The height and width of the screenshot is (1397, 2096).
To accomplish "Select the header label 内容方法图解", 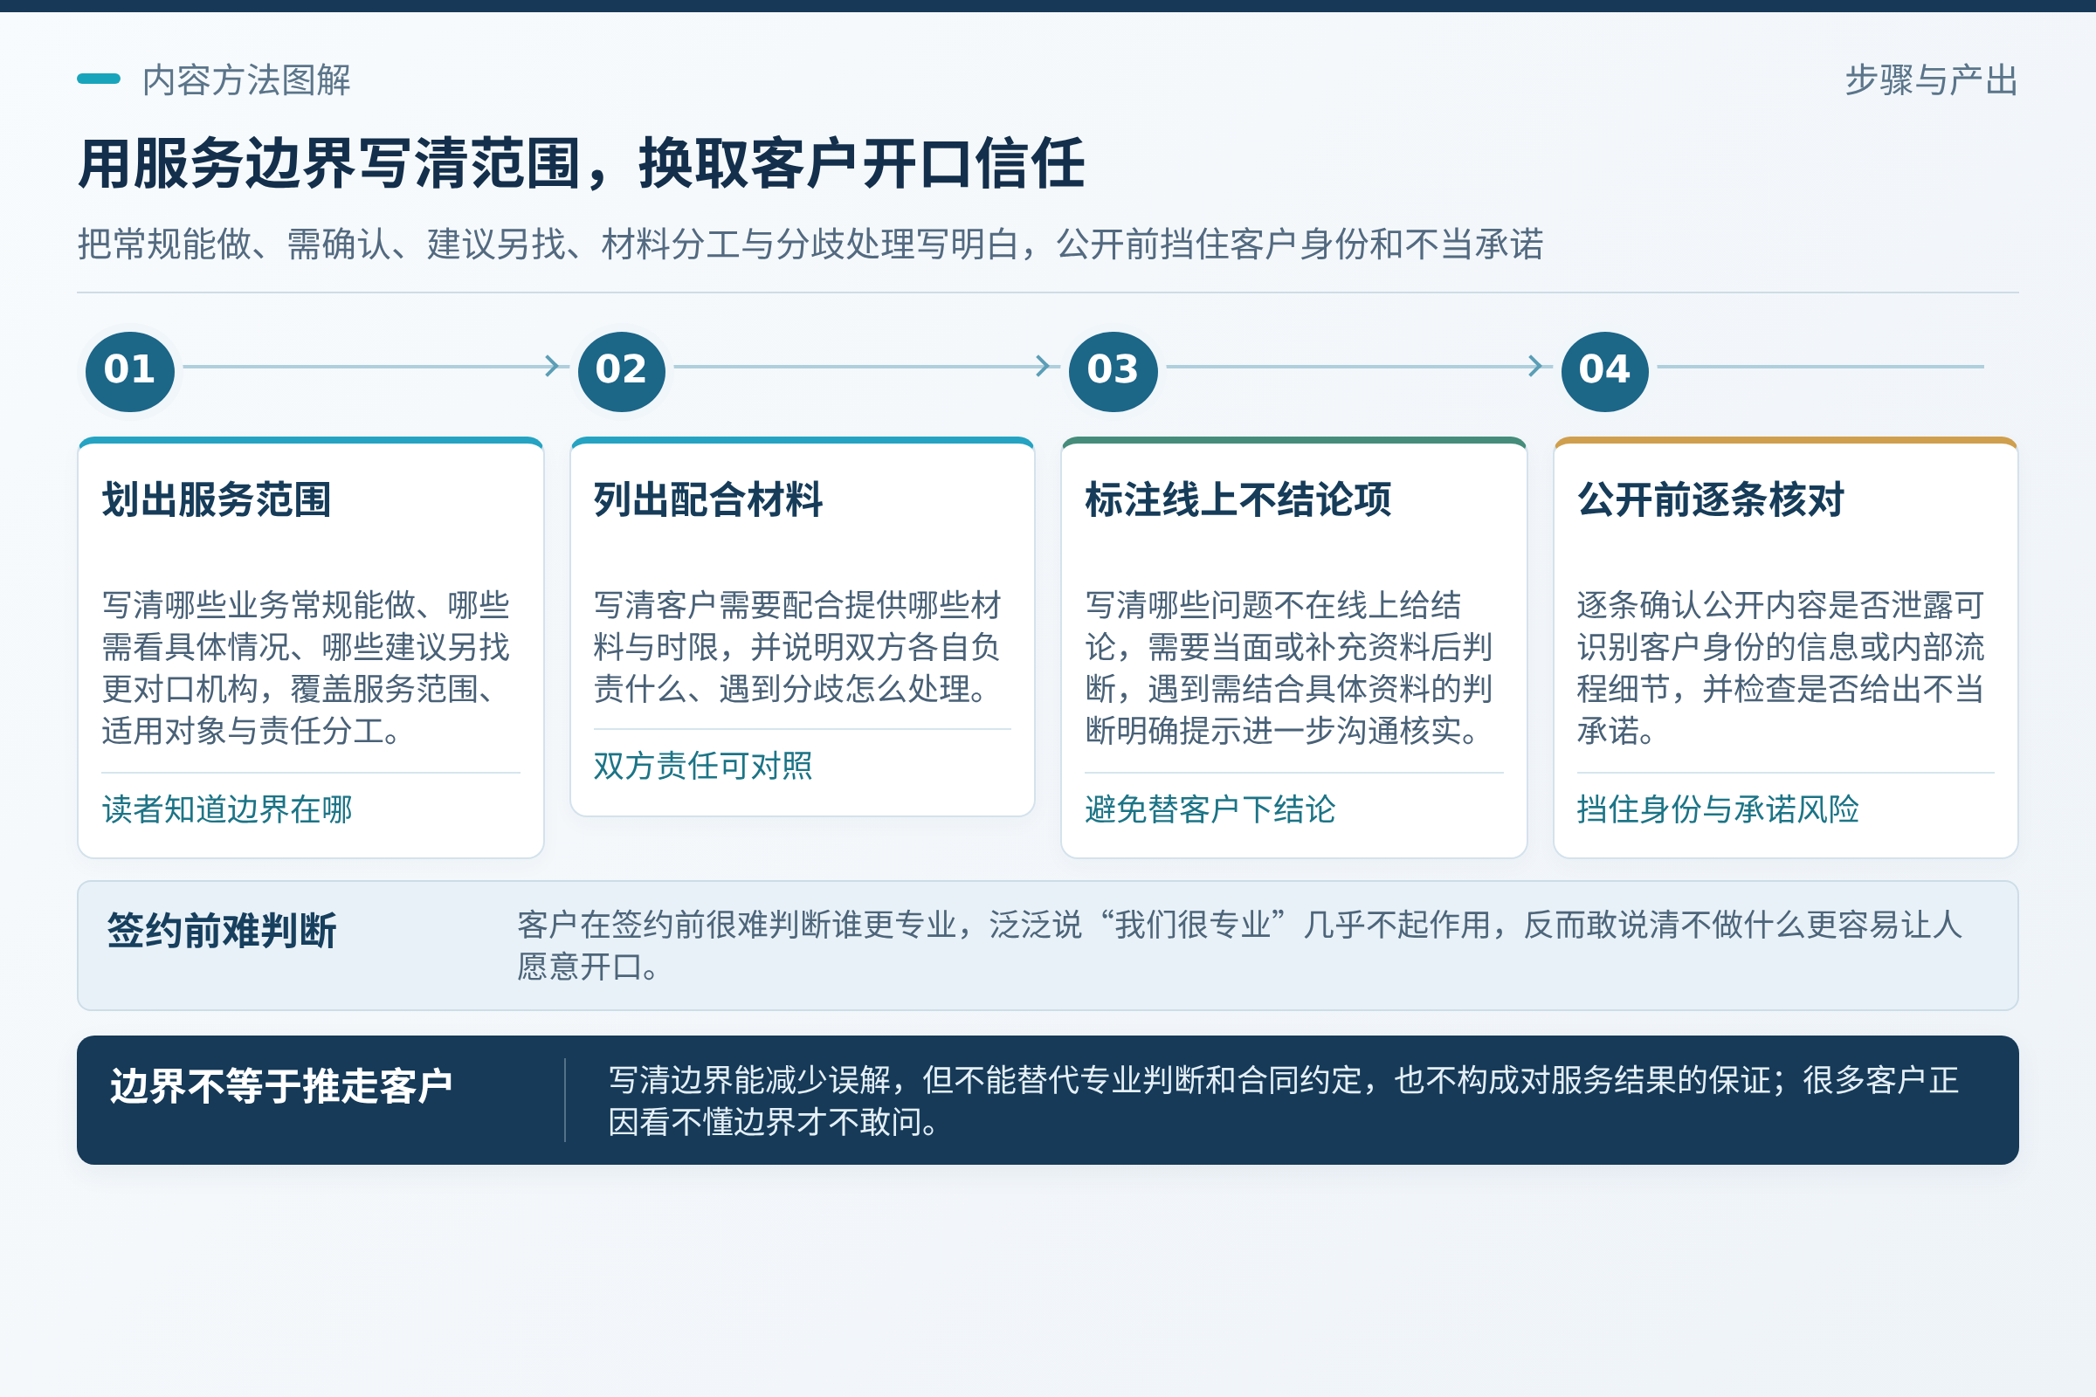I will [x=246, y=80].
